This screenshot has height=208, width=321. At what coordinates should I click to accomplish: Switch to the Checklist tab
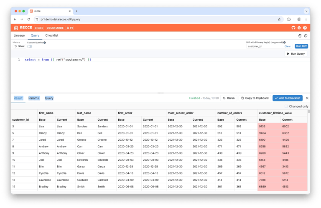(x=52, y=36)
